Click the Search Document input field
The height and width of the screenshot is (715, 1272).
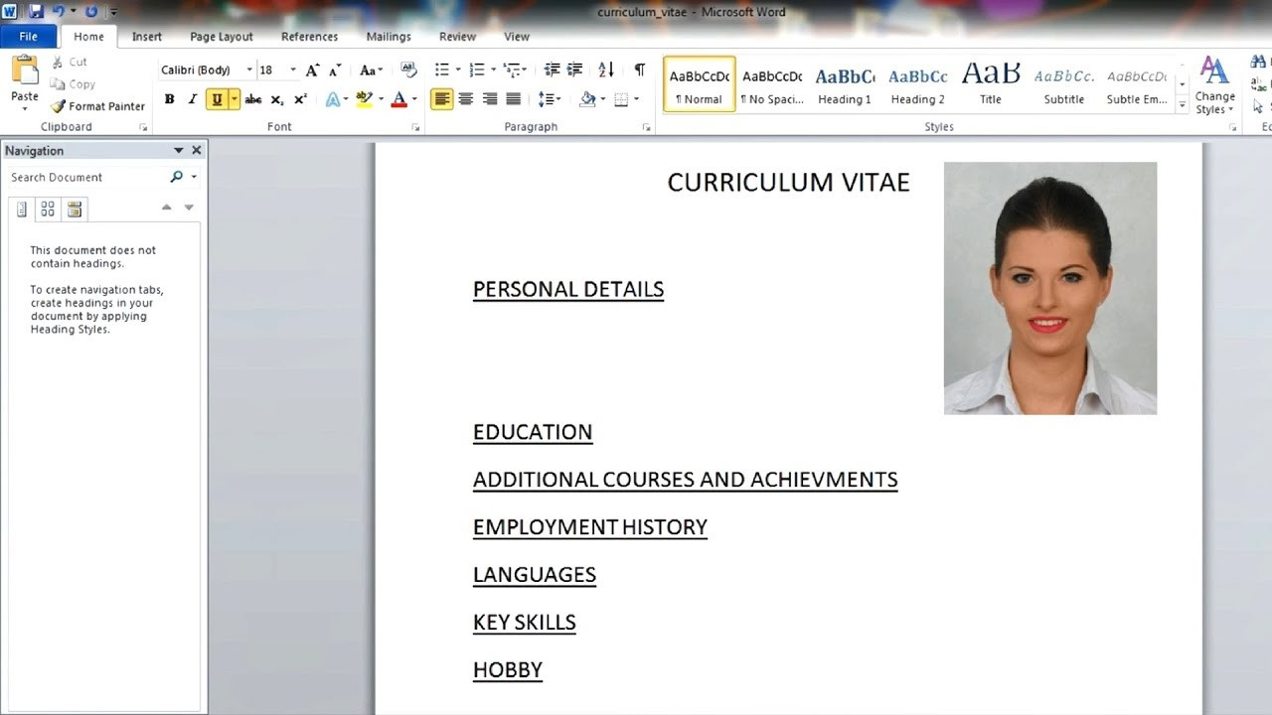(87, 177)
